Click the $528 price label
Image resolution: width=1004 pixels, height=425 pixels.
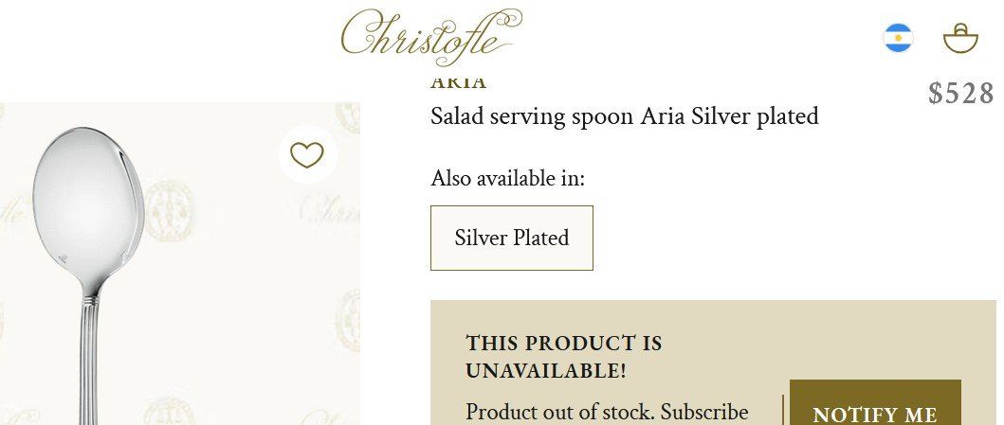961,94
